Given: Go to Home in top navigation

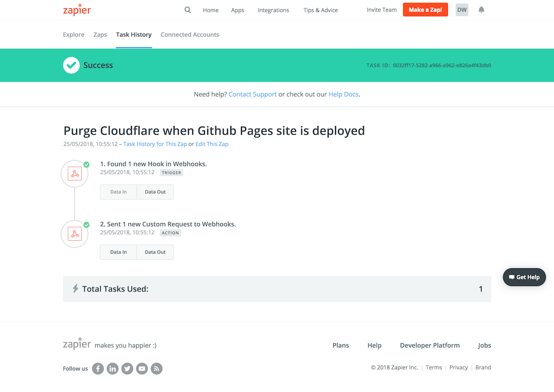Looking at the screenshot, I should click(x=211, y=10).
